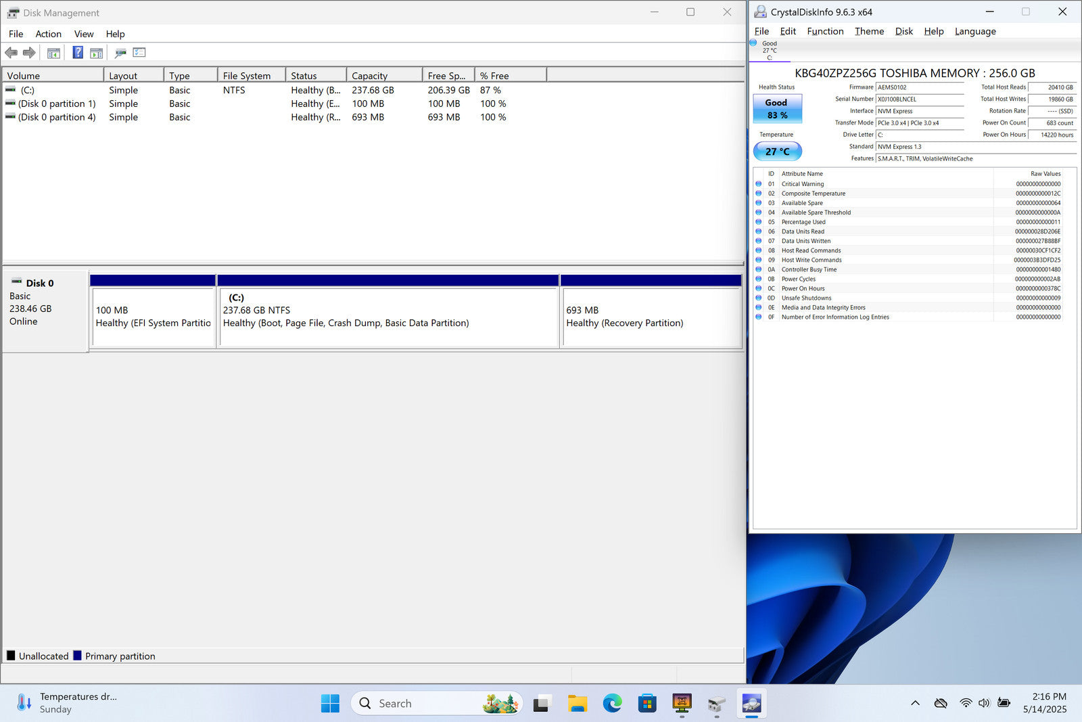
Task: Click the Good 83 % health status button
Action: tap(777, 109)
